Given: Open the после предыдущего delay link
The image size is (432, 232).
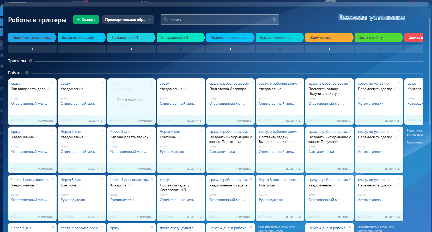Looking at the screenshot, I should [177, 228].
